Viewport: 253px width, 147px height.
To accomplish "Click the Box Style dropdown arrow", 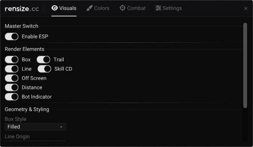I will (61, 127).
